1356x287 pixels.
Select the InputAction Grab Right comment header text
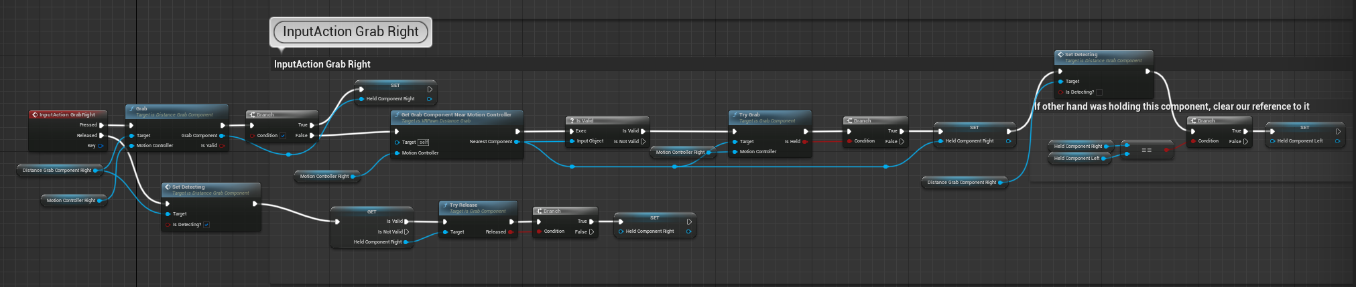click(x=322, y=64)
